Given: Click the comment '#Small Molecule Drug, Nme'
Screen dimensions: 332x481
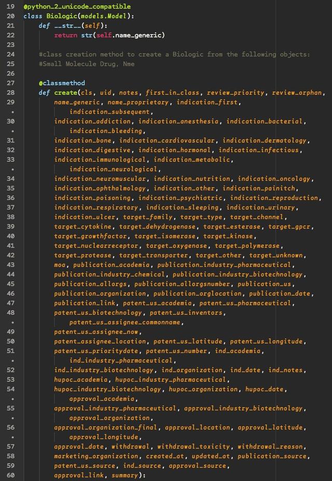Looking at the screenshot, I should pyautogui.click(x=87, y=64).
